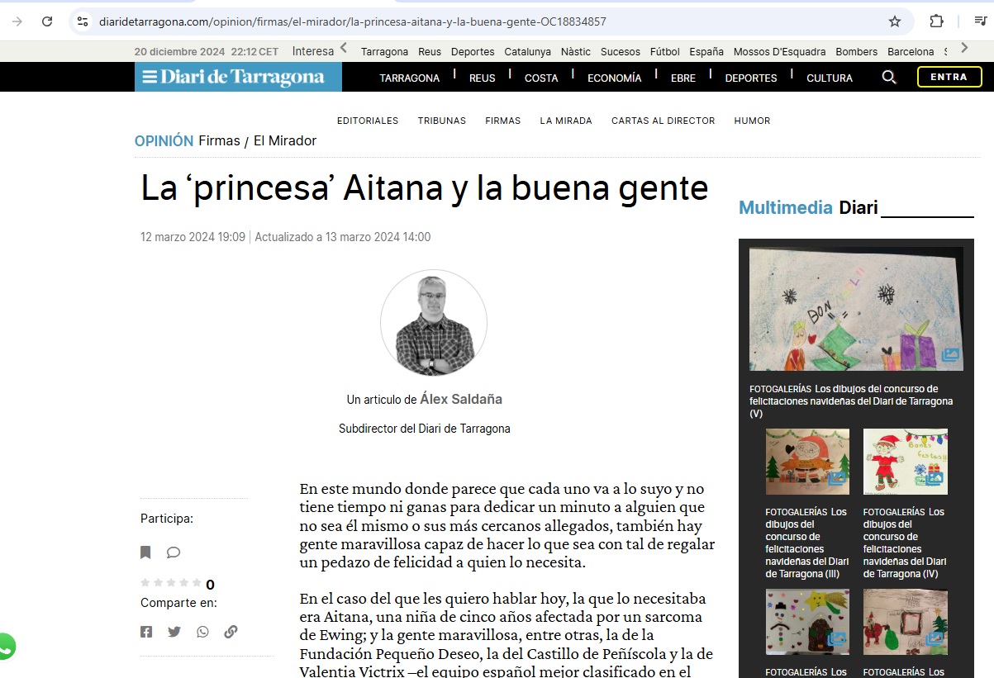Screen dimensions: 994x678
Task: Select the FIRMAS opinion tab
Action: (503, 121)
